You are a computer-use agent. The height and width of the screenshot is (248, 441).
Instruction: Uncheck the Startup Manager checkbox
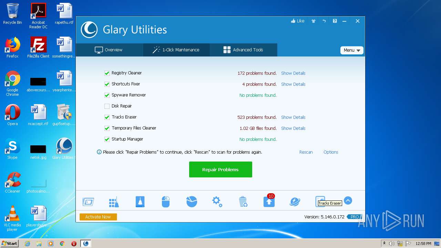(107, 139)
